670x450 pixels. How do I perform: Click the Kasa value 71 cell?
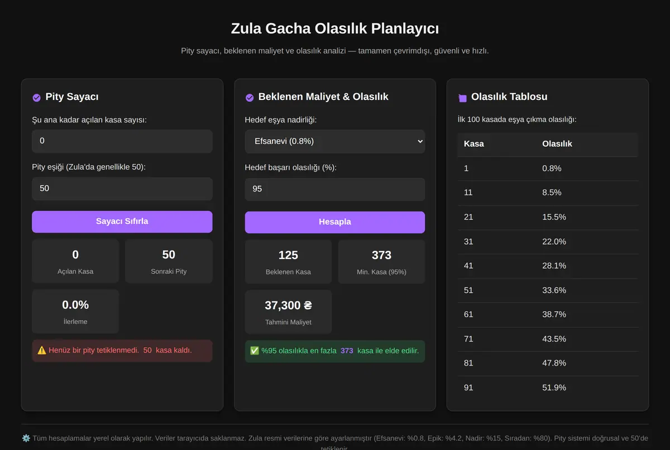point(496,339)
